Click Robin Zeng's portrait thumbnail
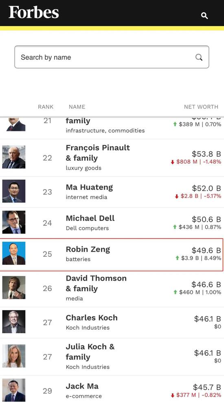 (14, 253)
